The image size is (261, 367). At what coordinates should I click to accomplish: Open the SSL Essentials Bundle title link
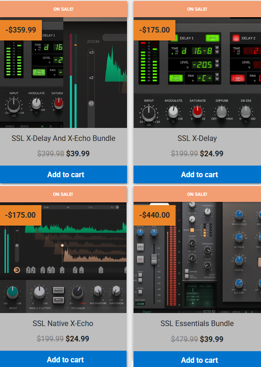197,323
